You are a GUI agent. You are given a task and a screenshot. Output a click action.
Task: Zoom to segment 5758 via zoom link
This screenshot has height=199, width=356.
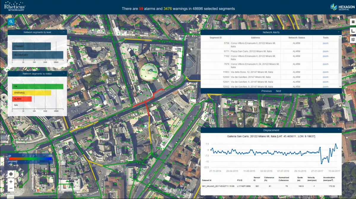click(x=325, y=43)
